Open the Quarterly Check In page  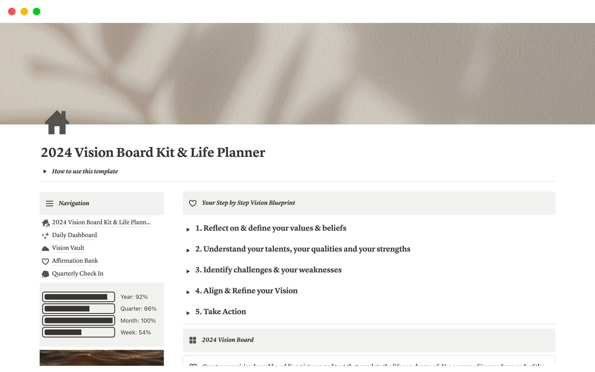77,273
